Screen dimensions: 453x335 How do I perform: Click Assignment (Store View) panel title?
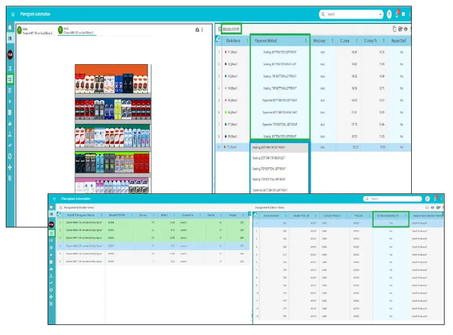click(x=269, y=208)
